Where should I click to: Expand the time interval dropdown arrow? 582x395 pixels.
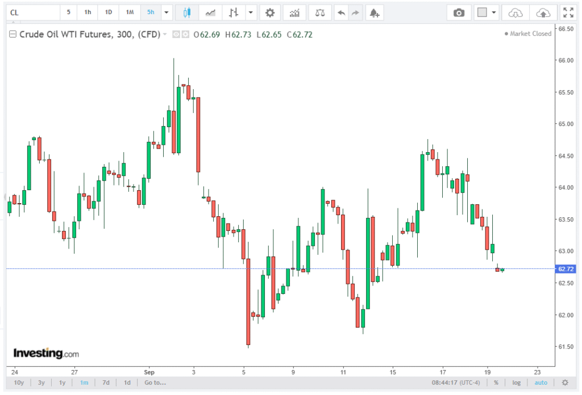pos(166,12)
